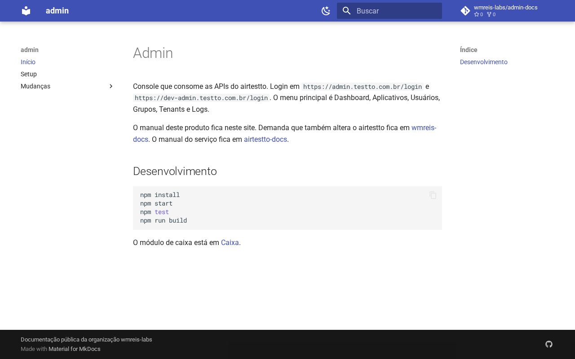Open the GitHub icon in the footer
The height and width of the screenshot is (359, 575).
549,344
